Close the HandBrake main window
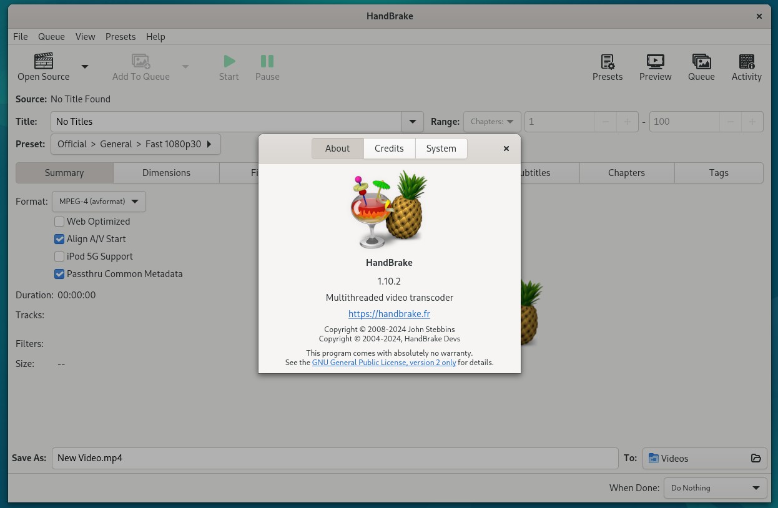The width and height of the screenshot is (778, 508). (759, 16)
